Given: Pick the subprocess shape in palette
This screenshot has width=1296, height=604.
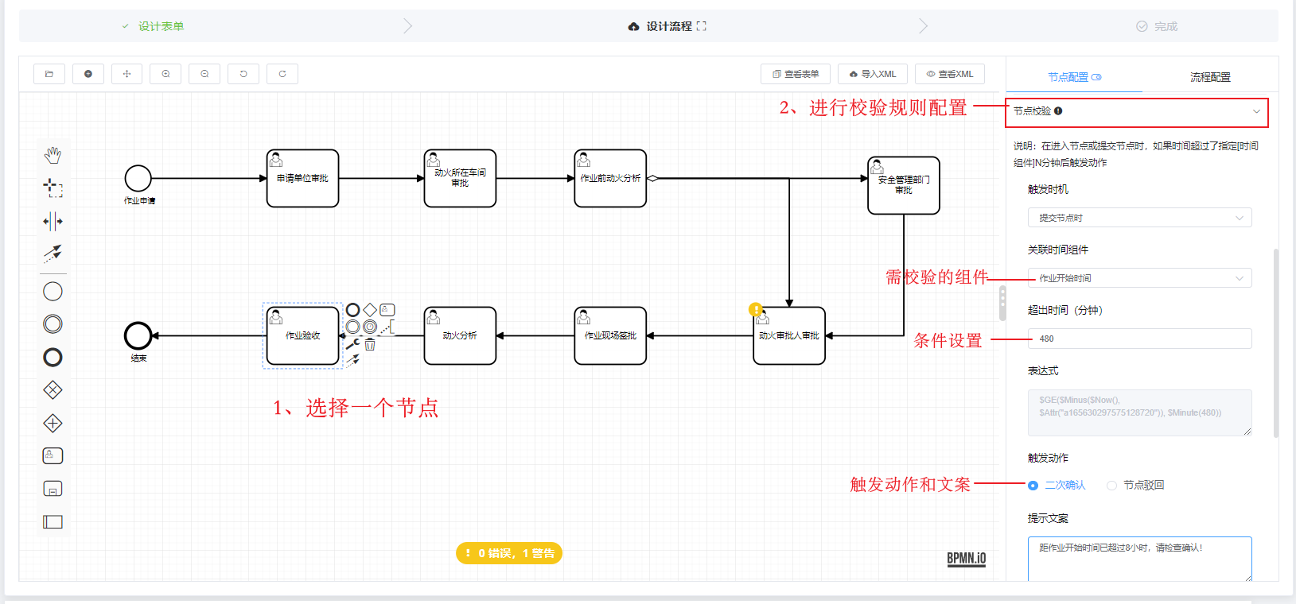Looking at the screenshot, I should tap(53, 489).
